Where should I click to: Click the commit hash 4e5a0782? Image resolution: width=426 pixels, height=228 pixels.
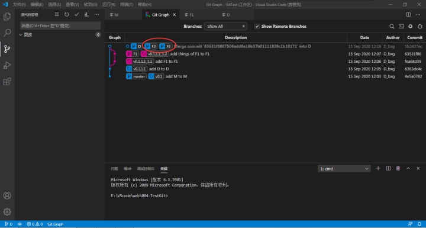(413, 76)
